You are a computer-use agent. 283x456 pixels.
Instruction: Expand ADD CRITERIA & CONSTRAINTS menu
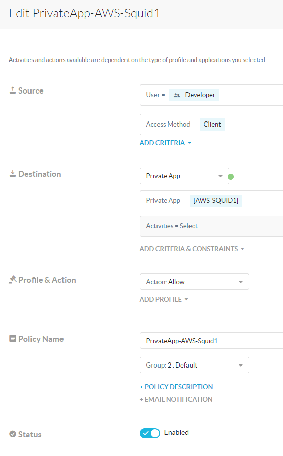tap(192, 249)
